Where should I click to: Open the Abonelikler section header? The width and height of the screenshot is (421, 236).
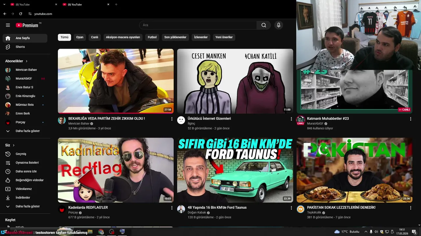click(x=16, y=61)
